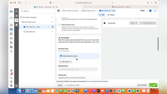Toggle the ad on/off switch next to In draft

click(x=150, y=11)
